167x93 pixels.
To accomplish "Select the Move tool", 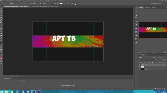I will coord(1,9).
